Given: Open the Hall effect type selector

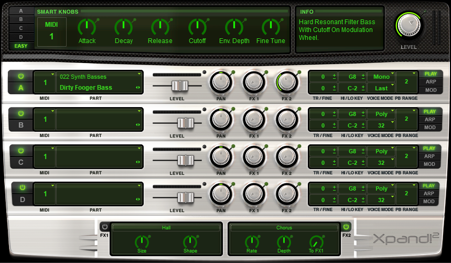Looking at the screenshot, I should (166, 228).
